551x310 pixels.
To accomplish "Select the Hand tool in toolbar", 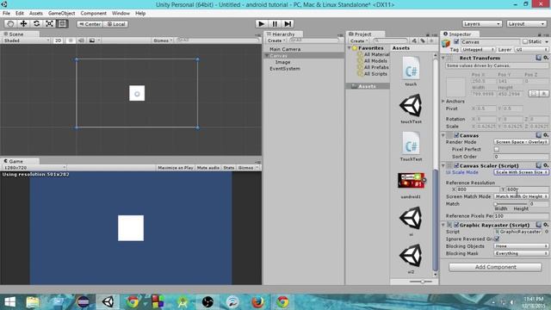I will point(10,24).
